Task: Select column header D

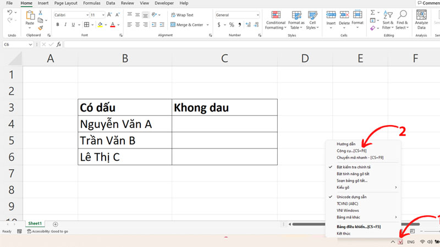Action: (x=305, y=59)
